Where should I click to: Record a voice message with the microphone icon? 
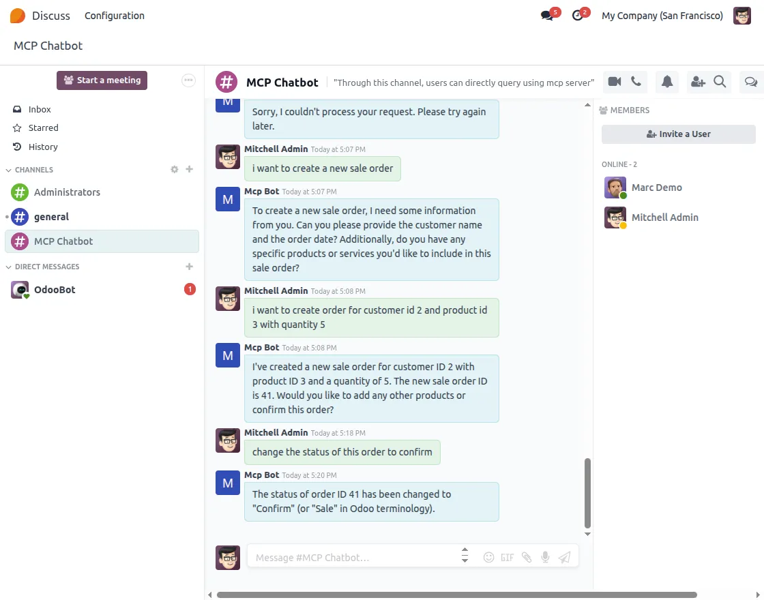[x=545, y=557]
